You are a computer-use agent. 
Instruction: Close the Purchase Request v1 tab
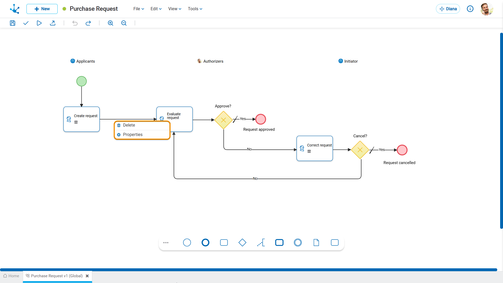(x=87, y=276)
